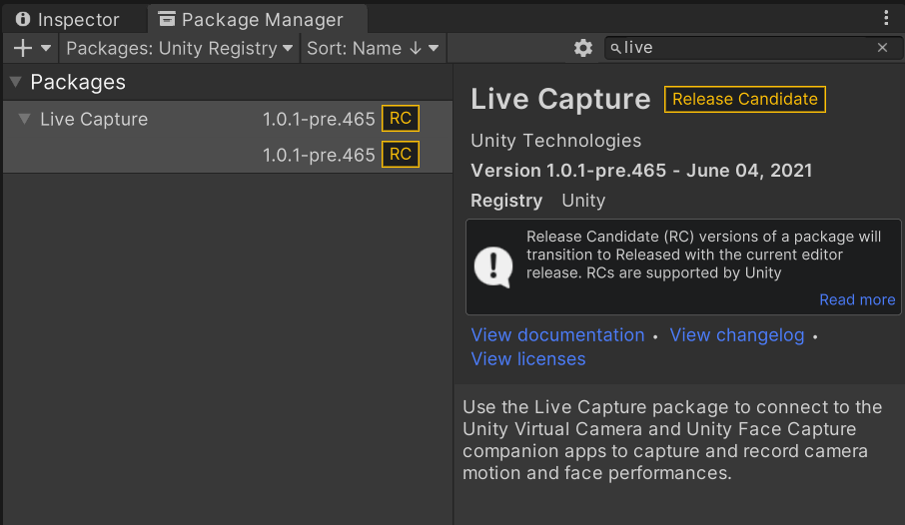905x525 pixels.
Task: Click Read more in the RC notice
Action: (x=857, y=299)
